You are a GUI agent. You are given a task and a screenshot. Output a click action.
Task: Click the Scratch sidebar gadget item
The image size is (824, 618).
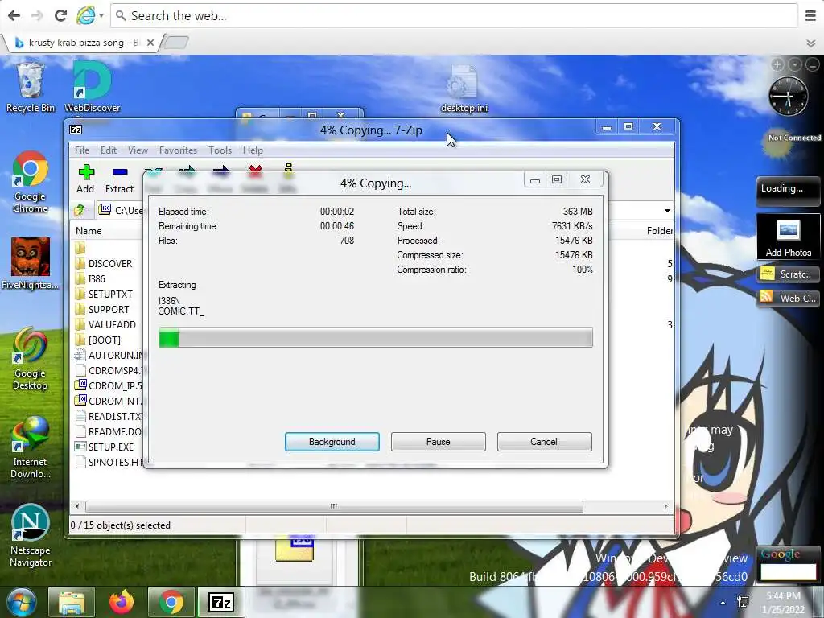[x=789, y=274]
